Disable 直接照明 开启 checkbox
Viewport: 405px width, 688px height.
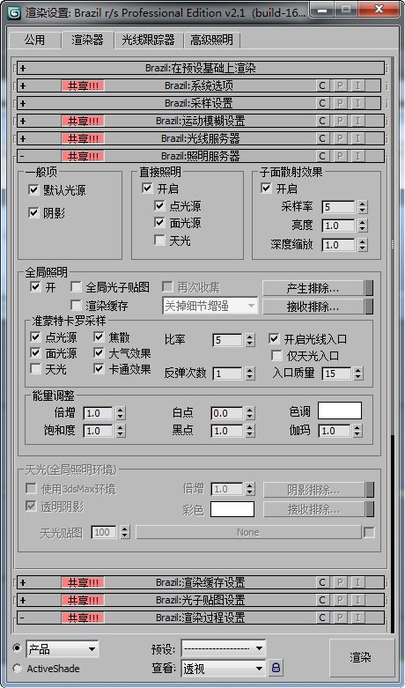(147, 189)
